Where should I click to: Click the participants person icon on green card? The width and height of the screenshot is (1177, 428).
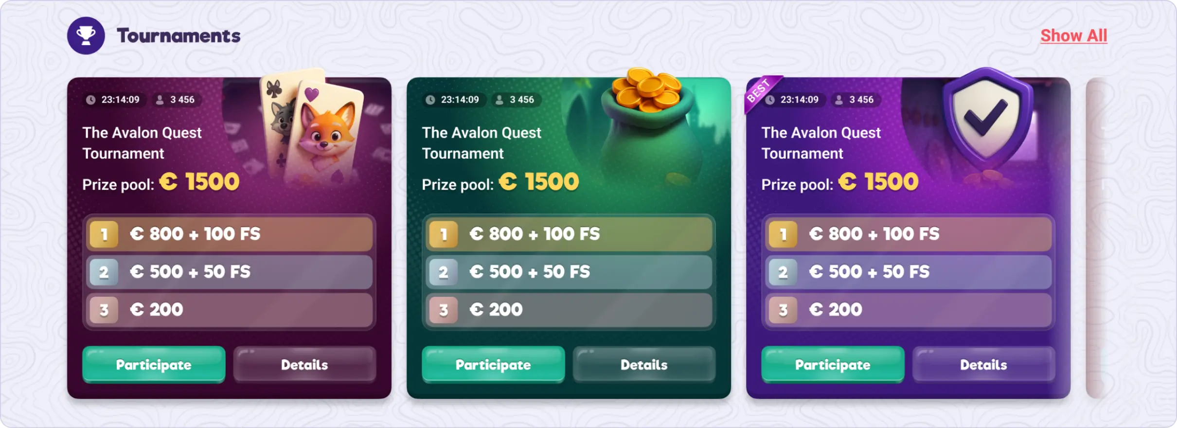(x=499, y=100)
